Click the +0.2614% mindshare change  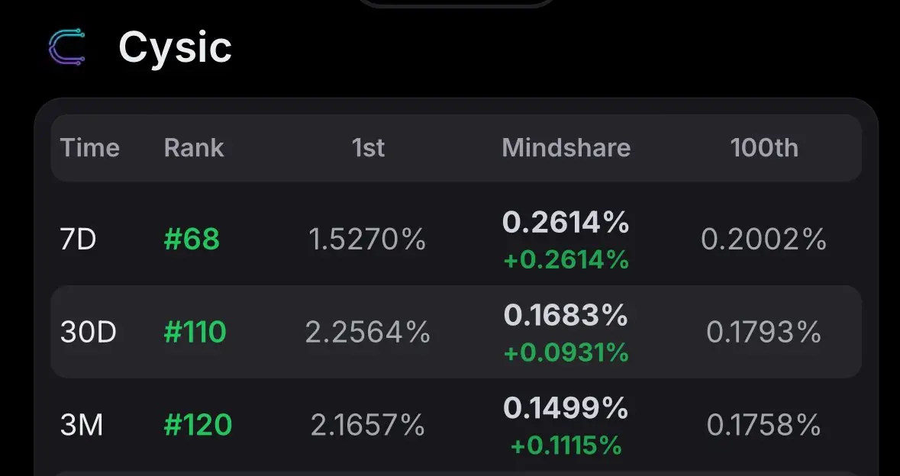point(566,260)
